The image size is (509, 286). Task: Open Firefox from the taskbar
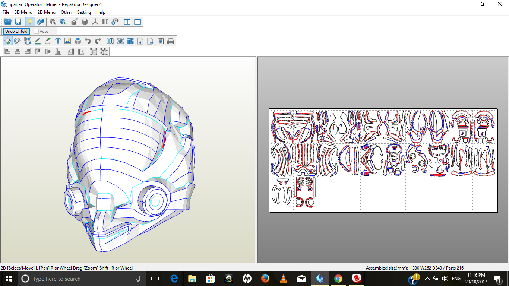click(x=265, y=279)
